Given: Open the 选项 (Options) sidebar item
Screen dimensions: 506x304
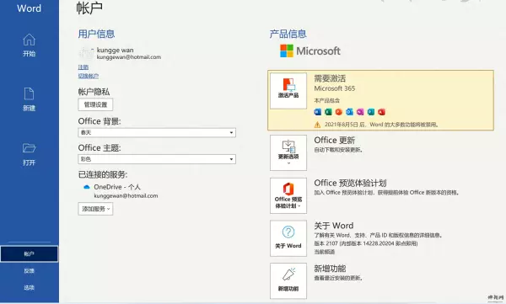Looking at the screenshot, I should [x=29, y=287].
